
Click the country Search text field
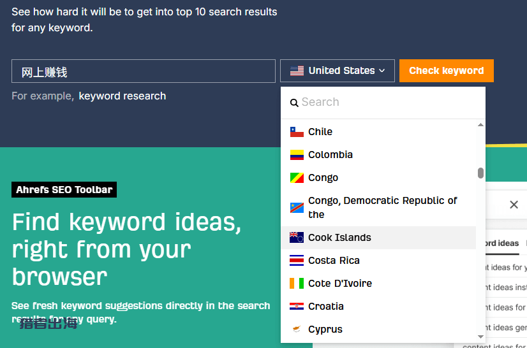coord(389,103)
